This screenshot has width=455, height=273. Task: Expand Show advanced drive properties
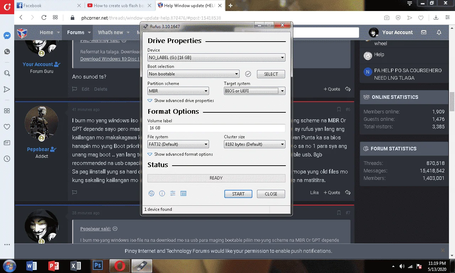tap(181, 101)
